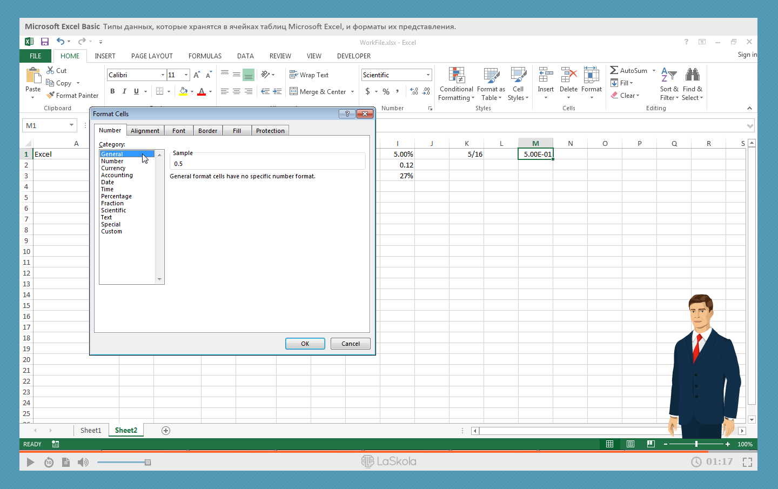Click the Conditional Formatting icon
Viewport: 778px width, 489px height.
click(x=457, y=76)
